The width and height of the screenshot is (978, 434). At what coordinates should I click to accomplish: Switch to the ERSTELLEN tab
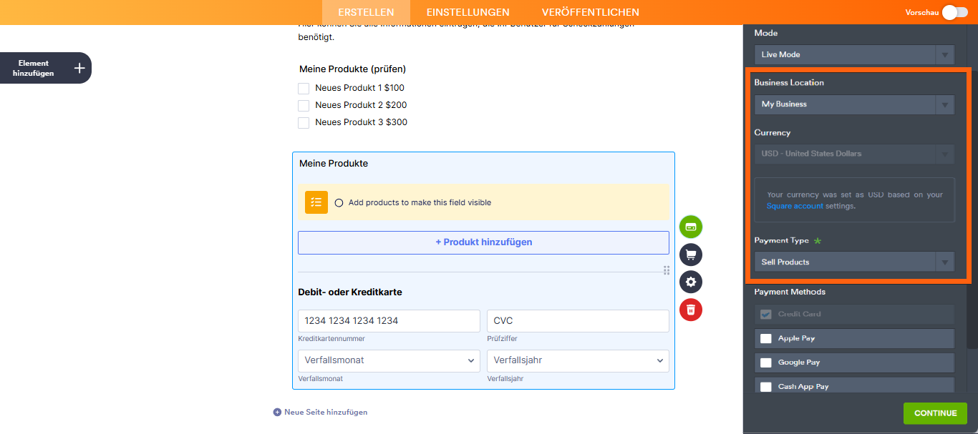pyautogui.click(x=366, y=12)
